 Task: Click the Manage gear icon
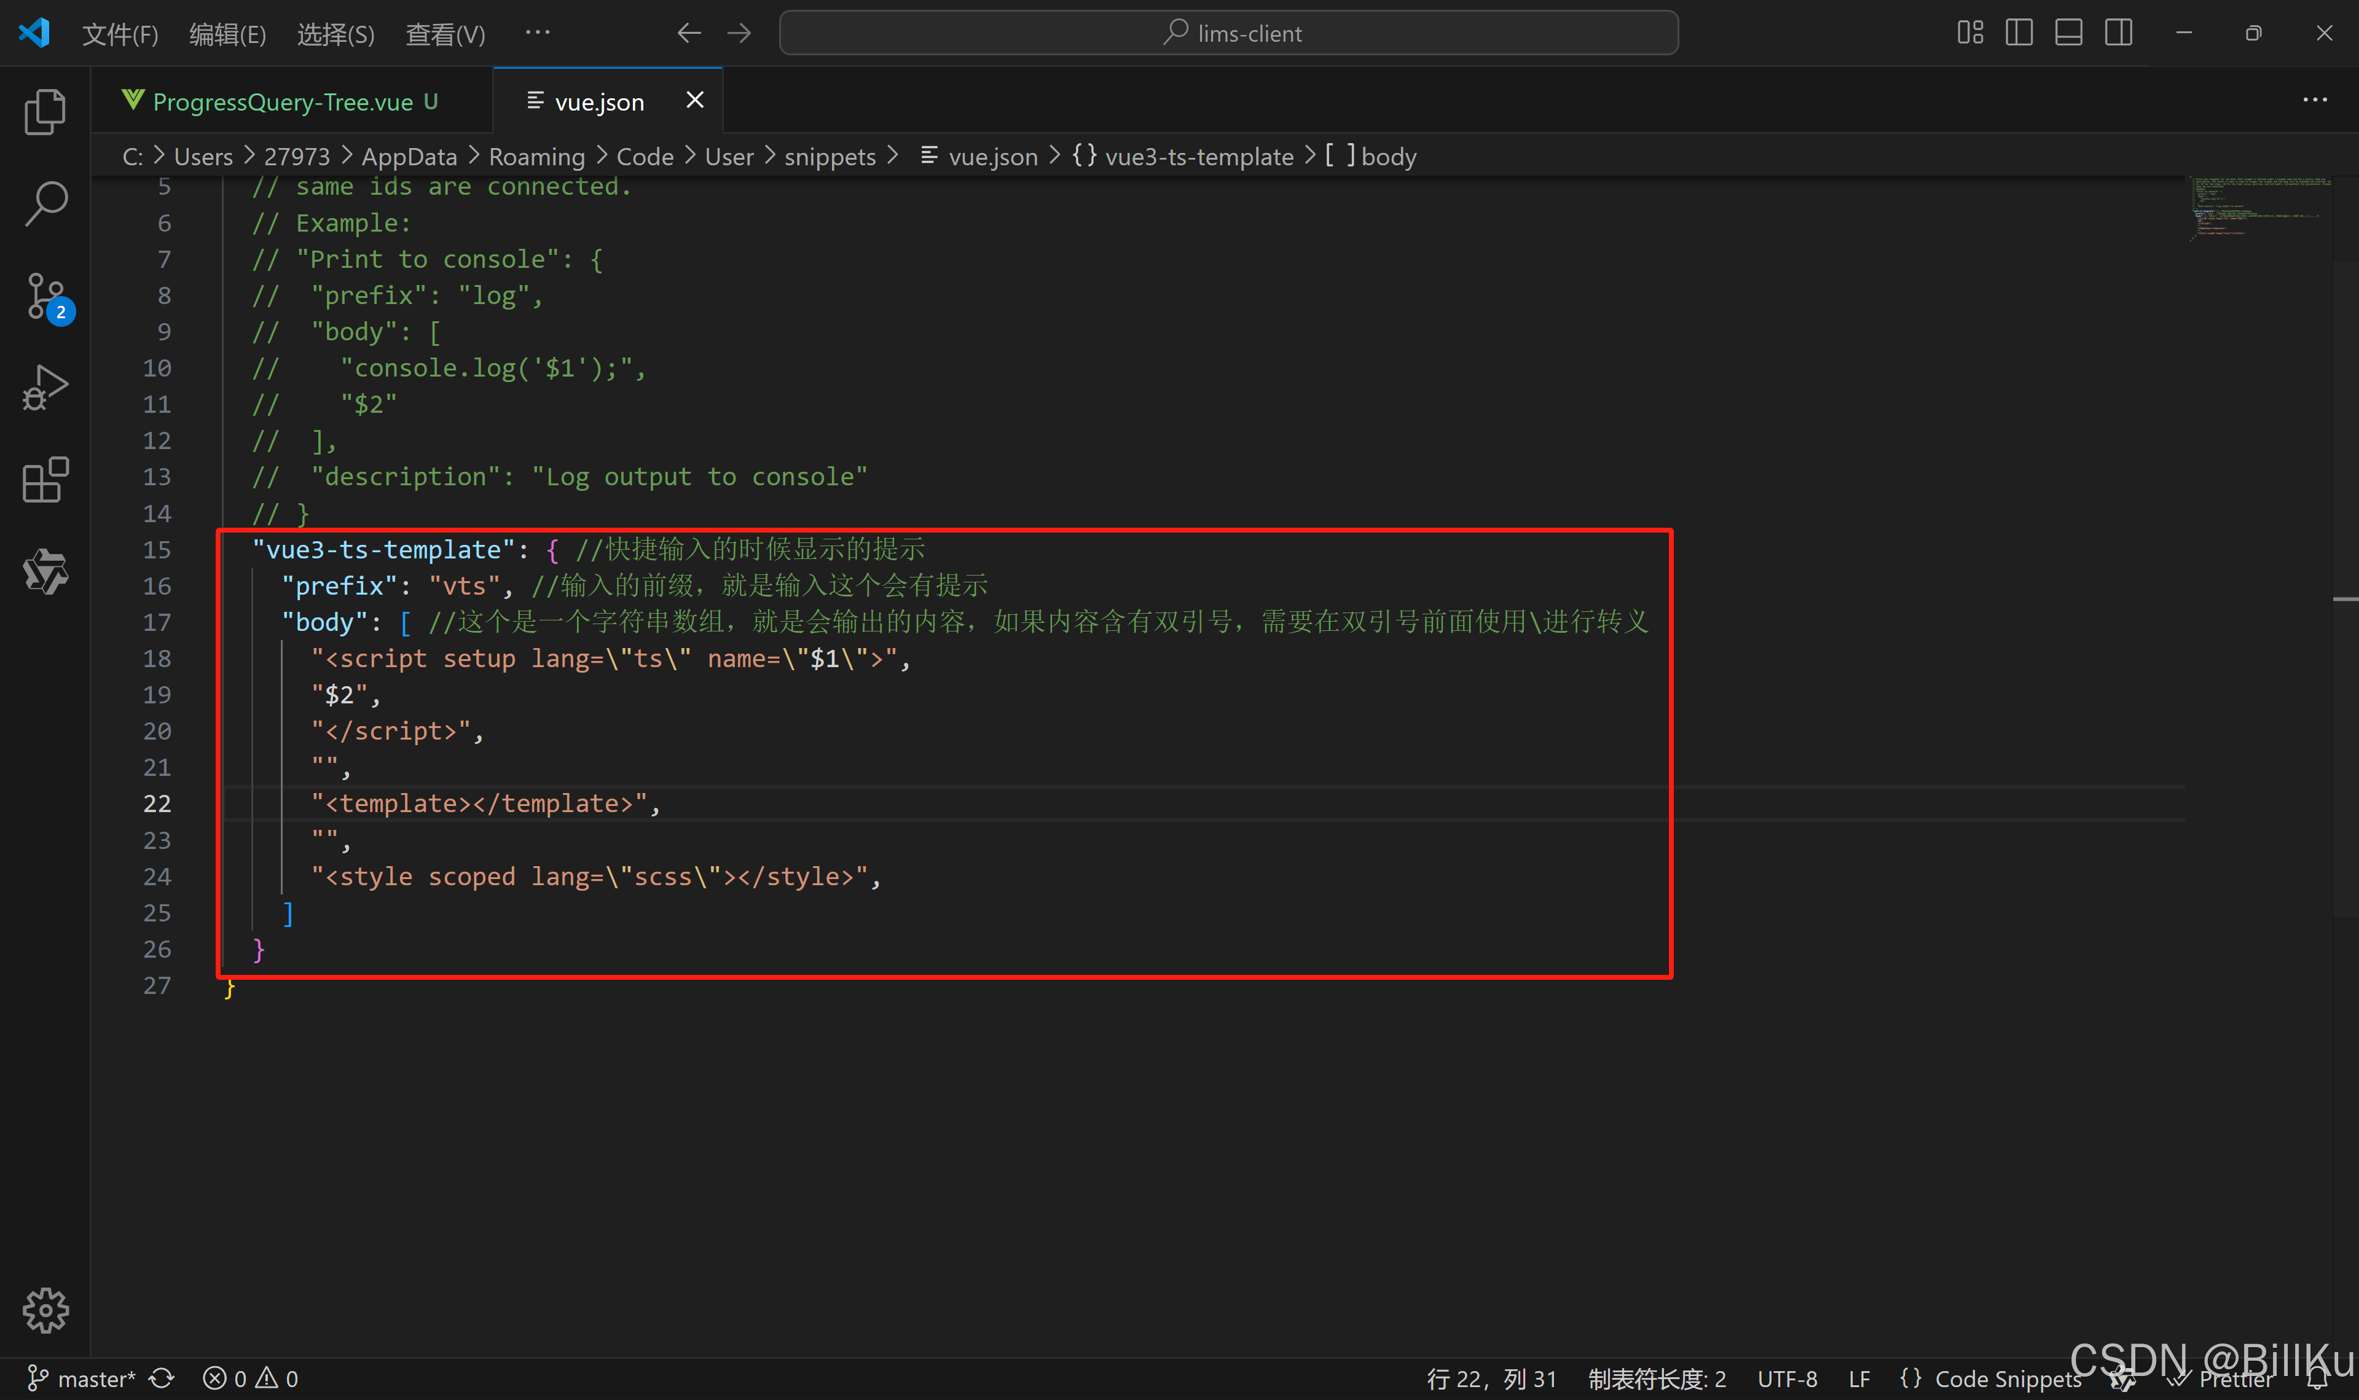pos(44,1310)
